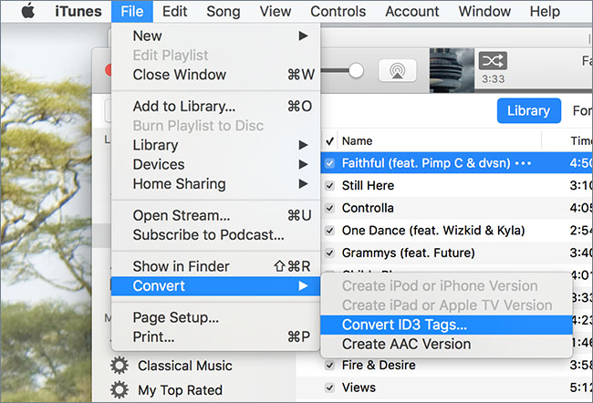Uncheck the Still Here checkbox

[x=329, y=186]
